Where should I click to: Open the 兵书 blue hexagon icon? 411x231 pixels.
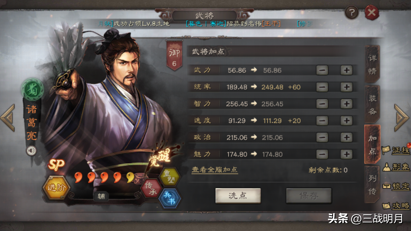pos(170,198)
